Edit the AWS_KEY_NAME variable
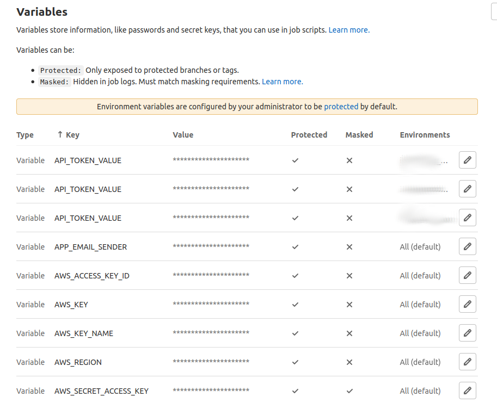This screenshot has height=403, width=497. 467,333
